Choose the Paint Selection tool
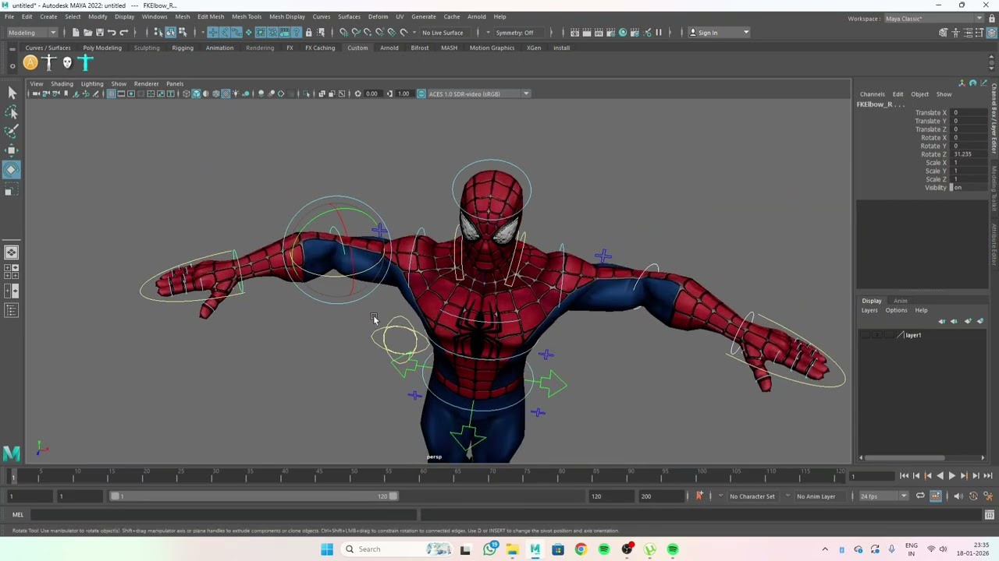999x561 pixels. 12,131
